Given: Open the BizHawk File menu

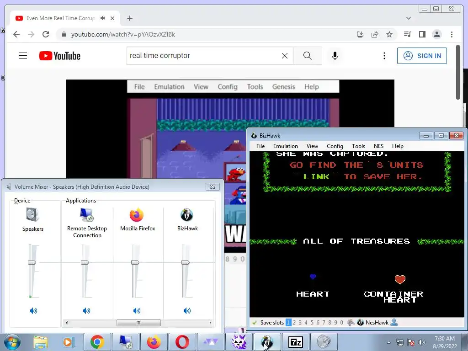Looking at the screenshot, I should 260,146.
